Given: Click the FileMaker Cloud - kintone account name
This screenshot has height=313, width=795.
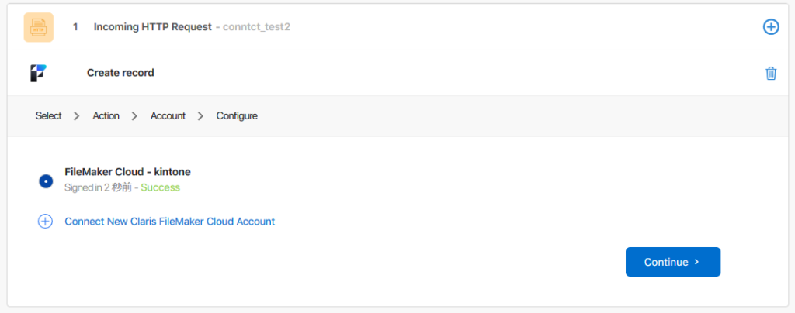Looking at the screenshot, I should point(127,172).
